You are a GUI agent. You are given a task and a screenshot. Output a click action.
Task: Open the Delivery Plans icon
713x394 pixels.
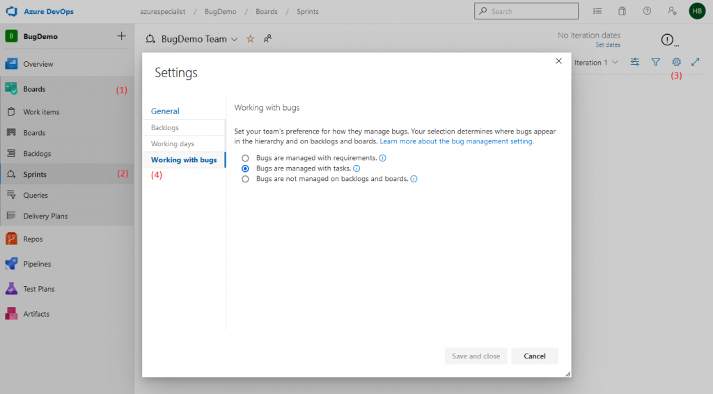click(x=11, y=216)
